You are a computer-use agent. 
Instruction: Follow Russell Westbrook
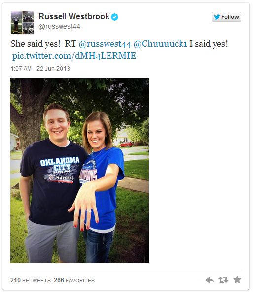pos(226,17)
